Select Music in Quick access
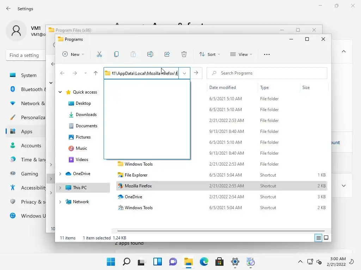Screen dimensions: 361x270 tap(78, 148)
